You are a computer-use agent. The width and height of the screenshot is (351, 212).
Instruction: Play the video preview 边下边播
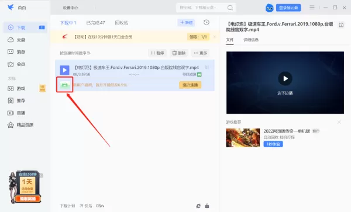(x=285, y=79)
